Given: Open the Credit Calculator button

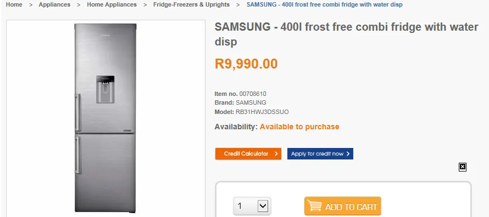Looking at the screenshot, I should click(x=248, y=153).
